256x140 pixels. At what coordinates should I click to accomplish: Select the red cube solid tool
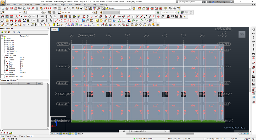[69, 21]
